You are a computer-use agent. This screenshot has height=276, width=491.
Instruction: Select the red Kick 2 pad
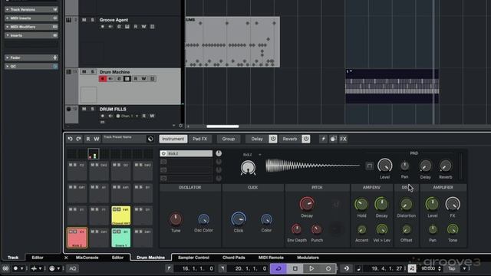(77, 238)
